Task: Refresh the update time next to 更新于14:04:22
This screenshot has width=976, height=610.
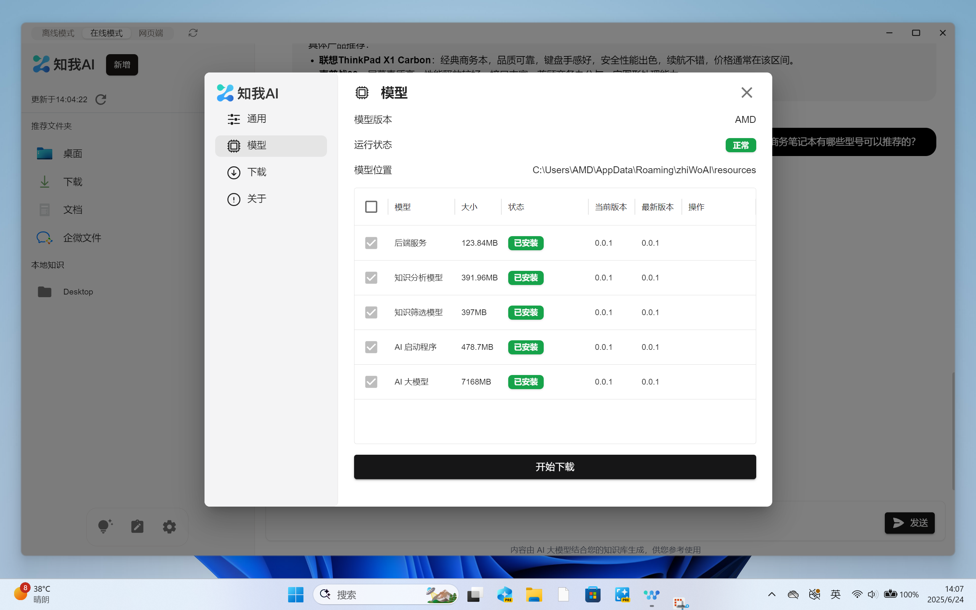Action: (100, 100)
